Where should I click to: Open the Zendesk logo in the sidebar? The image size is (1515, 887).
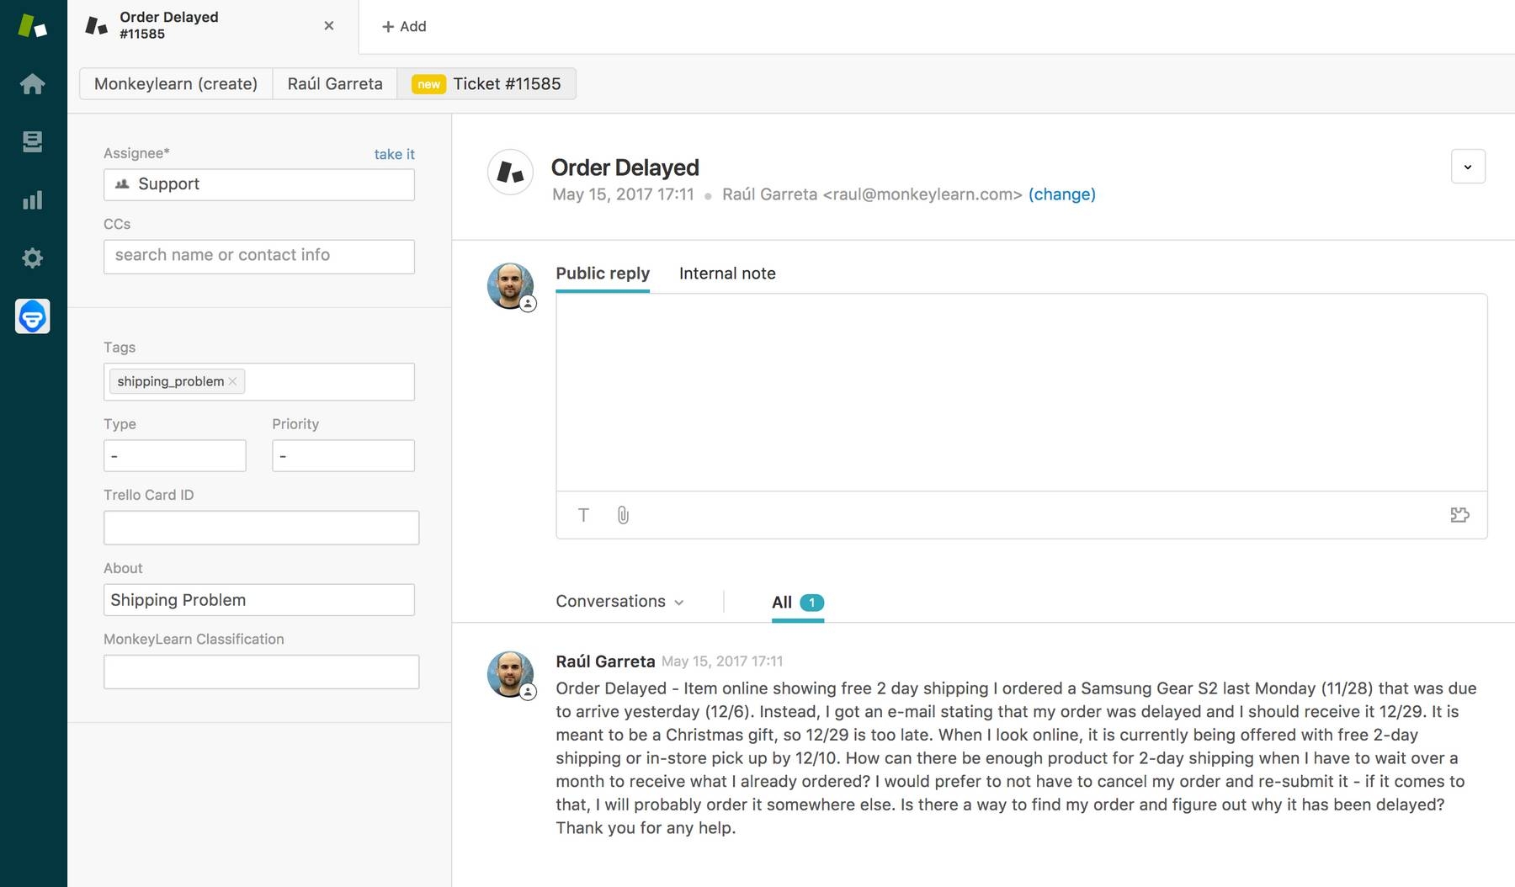(32, 25)
